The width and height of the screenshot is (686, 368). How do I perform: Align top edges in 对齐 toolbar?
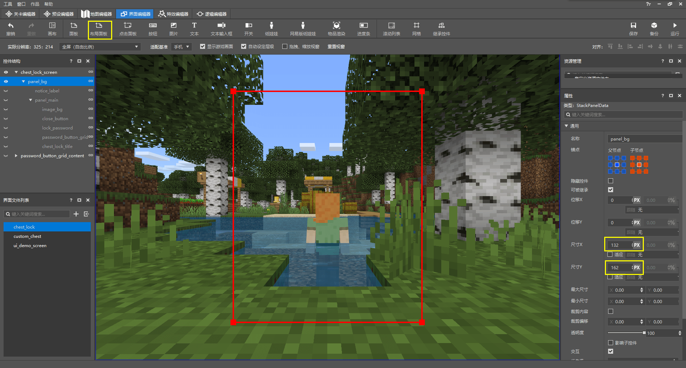[x=610, y=47]
